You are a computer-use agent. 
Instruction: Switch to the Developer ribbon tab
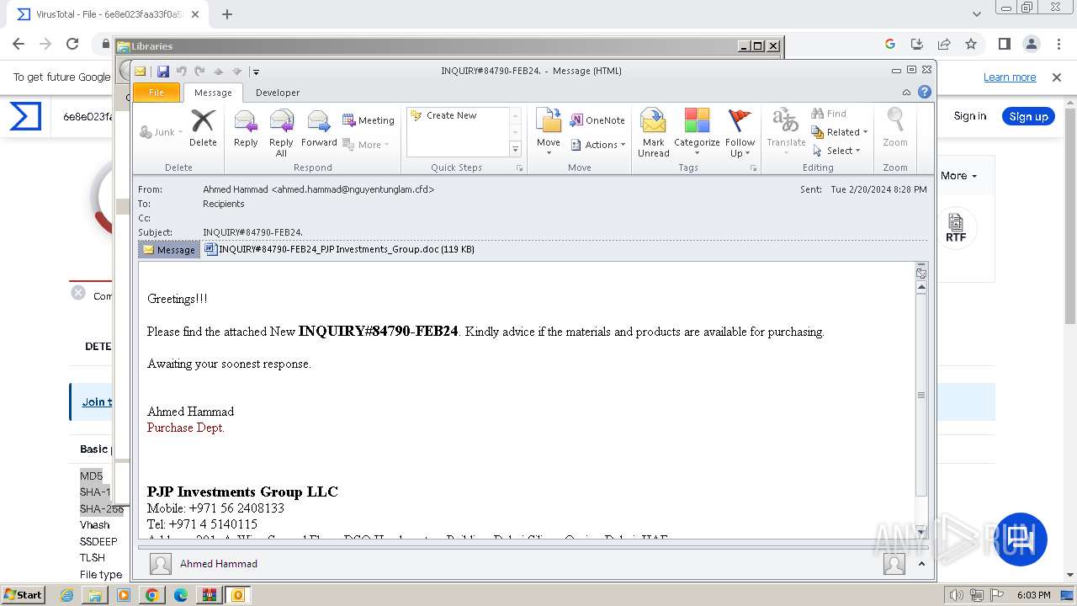278,93
